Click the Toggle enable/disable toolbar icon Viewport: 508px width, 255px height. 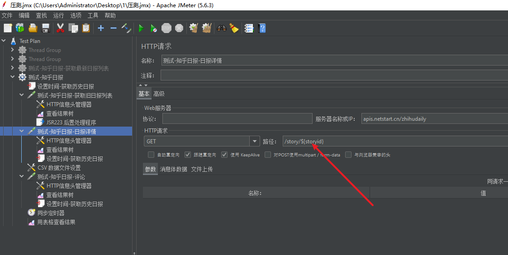click(x=126, y=28)
